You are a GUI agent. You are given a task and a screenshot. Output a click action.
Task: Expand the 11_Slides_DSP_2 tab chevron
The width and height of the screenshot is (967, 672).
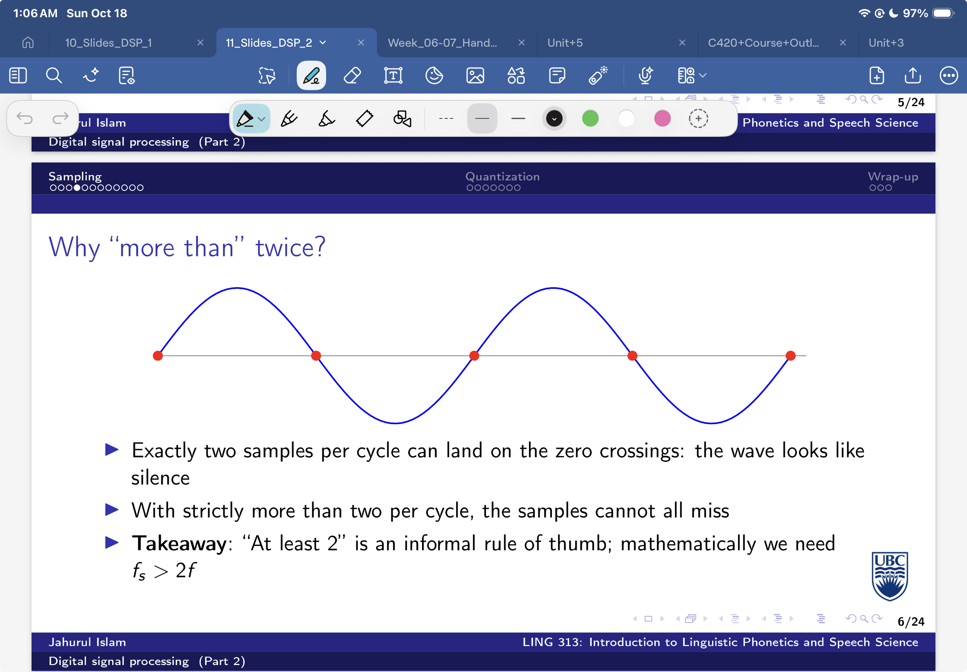(x=323, y=43)
